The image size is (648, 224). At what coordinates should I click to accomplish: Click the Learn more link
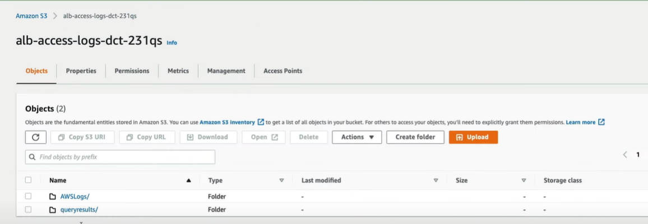click(581, 122)
